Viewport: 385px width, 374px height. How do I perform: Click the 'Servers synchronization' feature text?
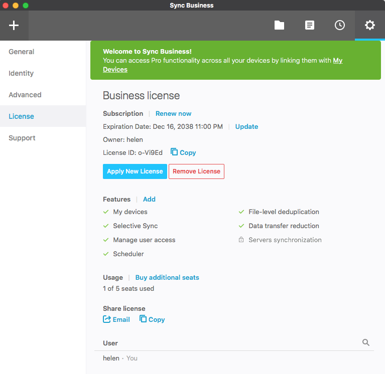[285, 240]
